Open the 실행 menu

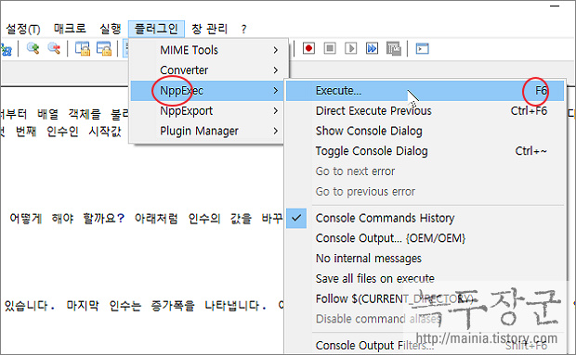point(111,29)
